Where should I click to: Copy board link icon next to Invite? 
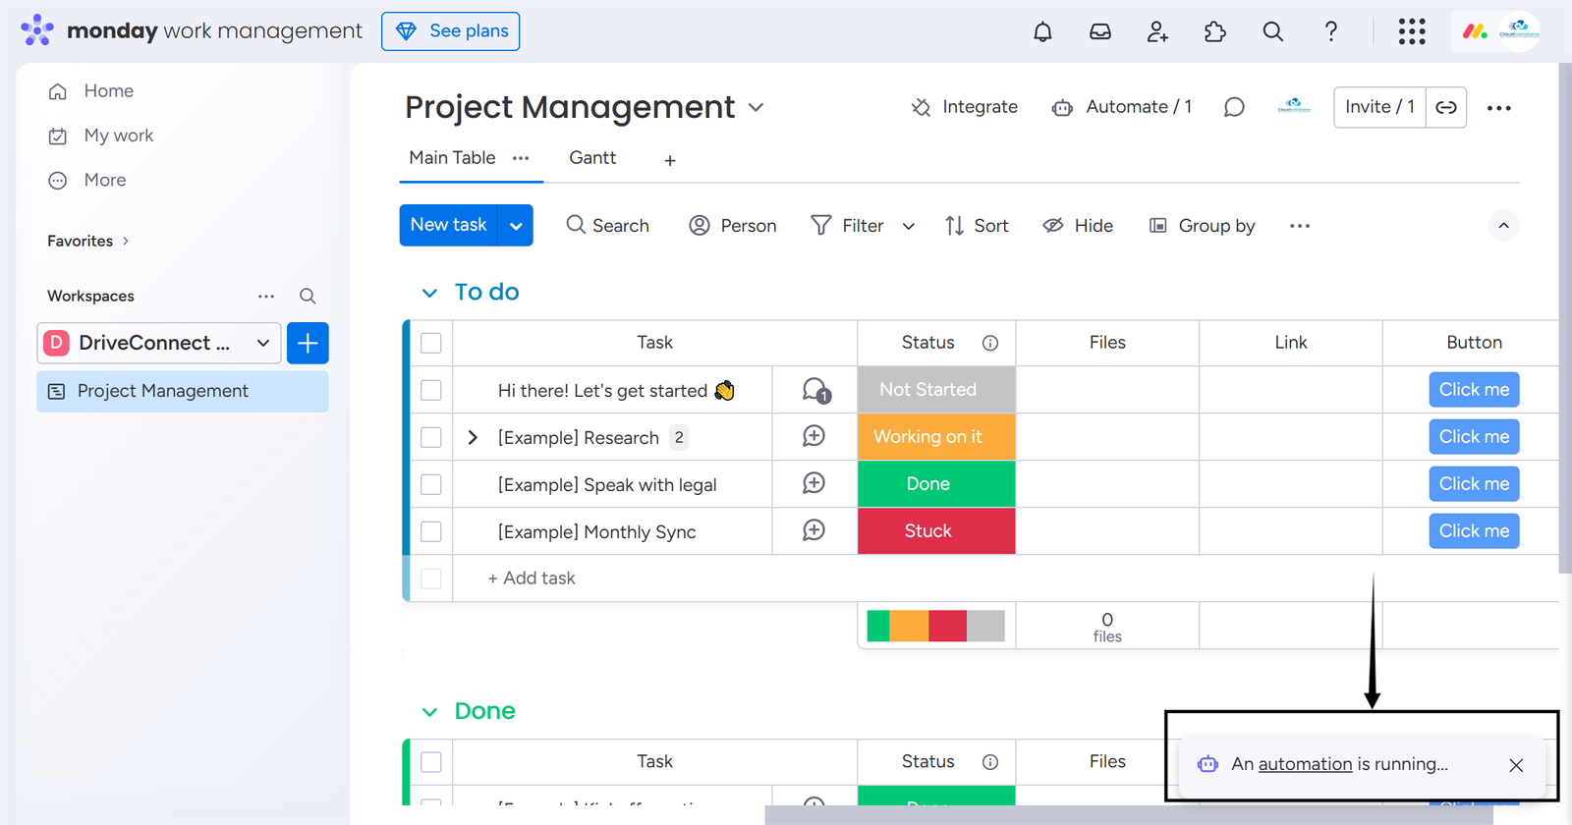(1446, 107)
